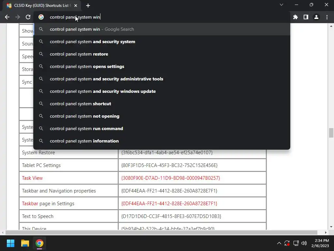This screenshot has width=334, height=251.
Task: Click the vertical scrollbar down arrow
Action: [331, 227]
